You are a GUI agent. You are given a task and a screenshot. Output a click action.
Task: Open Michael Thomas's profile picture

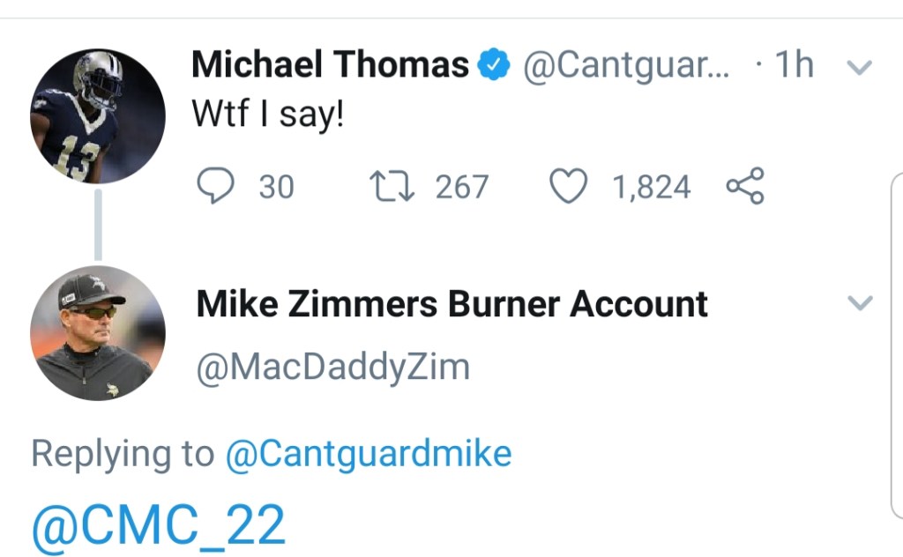click(97, 116)
